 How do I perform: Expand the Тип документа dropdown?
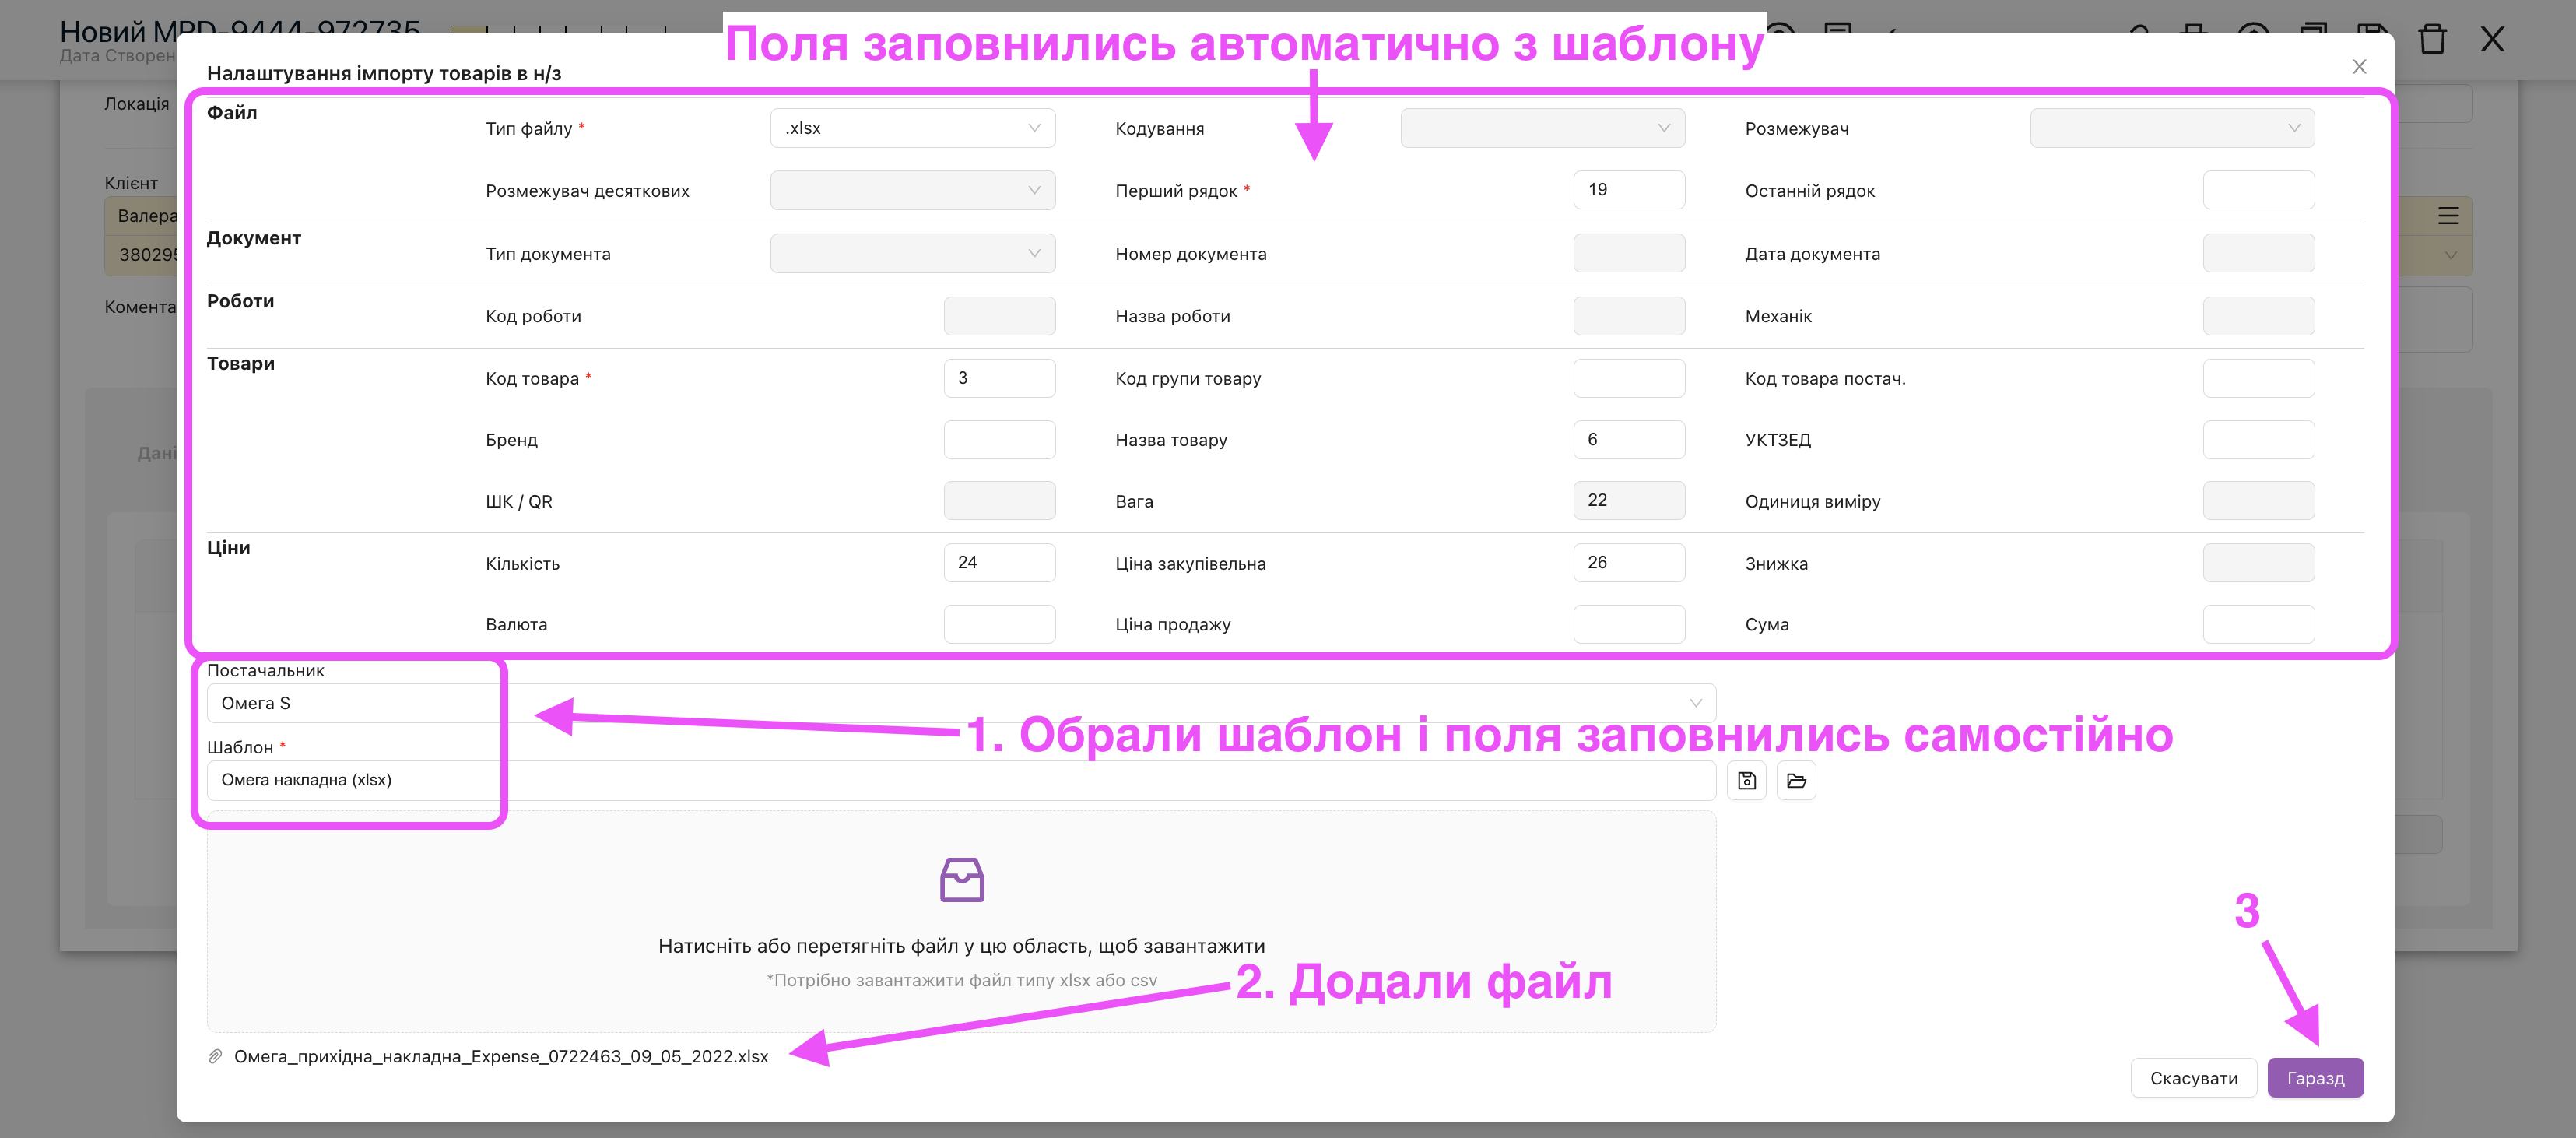[x=912, y=254]
